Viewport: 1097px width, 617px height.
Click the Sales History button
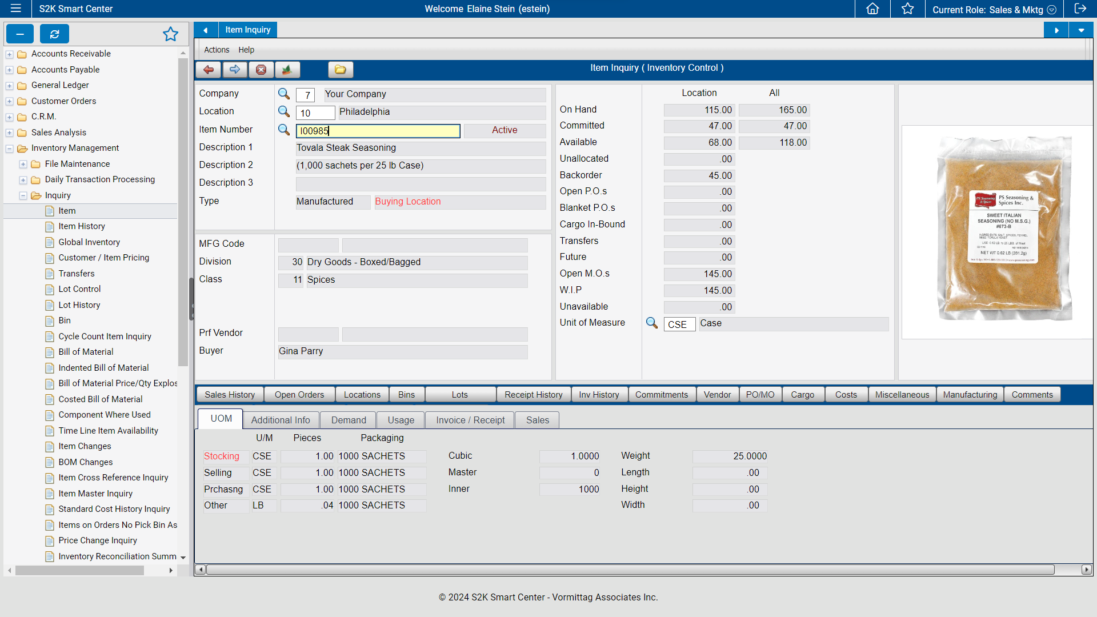[229, 394]
